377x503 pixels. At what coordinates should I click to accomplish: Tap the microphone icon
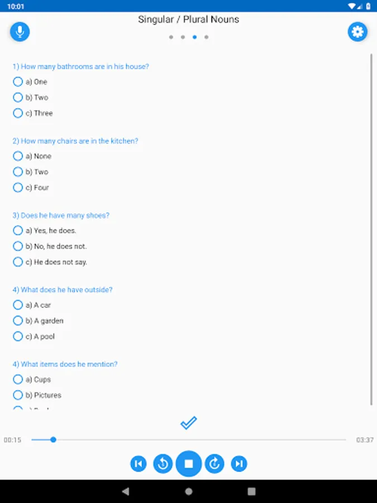tap(20, 31)
